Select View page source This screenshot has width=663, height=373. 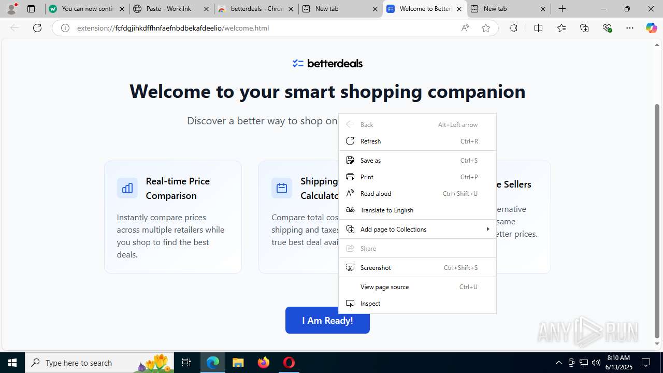click(x=417, y=286)
